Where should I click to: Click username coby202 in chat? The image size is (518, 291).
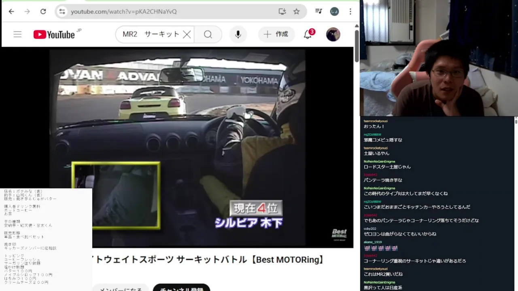click(370, 228)
